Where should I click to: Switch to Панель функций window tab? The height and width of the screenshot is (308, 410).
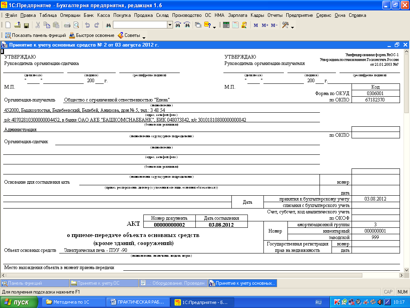(x=35, y=283)
